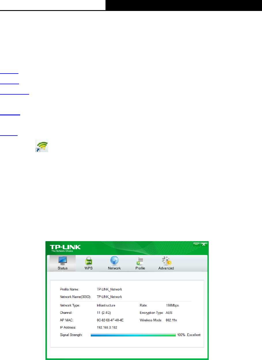This screenshot has width=262, height=360.
Task: Open the Network tab
Action: (114, 263)
